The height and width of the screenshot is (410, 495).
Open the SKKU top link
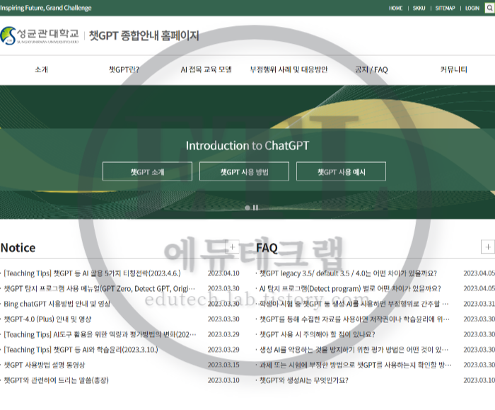coord(419,8)
